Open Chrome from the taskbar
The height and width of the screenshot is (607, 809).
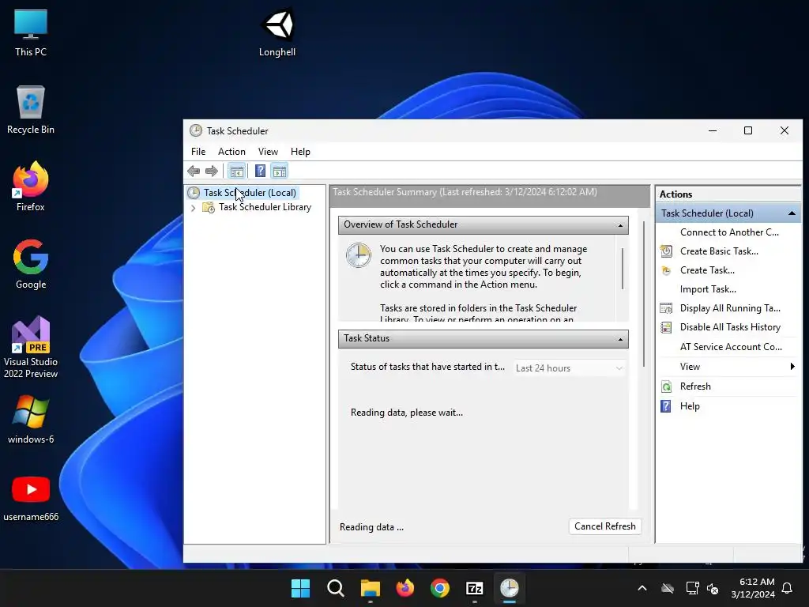pos(439,588)
